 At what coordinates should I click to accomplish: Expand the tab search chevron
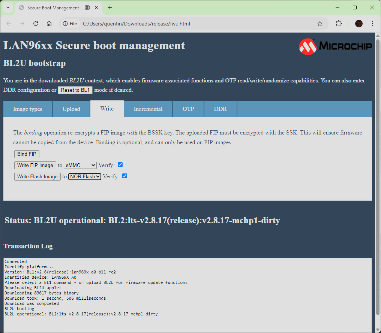tap(7, 7)
